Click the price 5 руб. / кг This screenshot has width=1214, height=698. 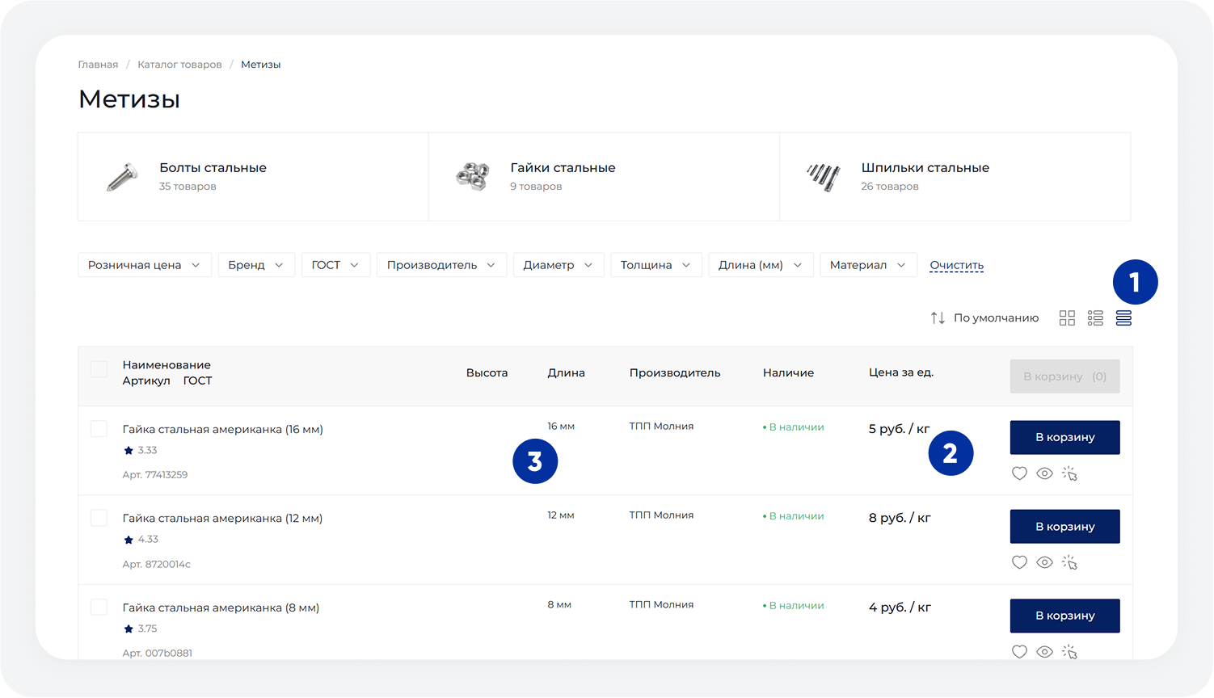[x=900, y=429]
